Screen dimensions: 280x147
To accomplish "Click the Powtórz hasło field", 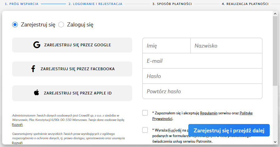I will pyautogui.click(x=202, y=92).
